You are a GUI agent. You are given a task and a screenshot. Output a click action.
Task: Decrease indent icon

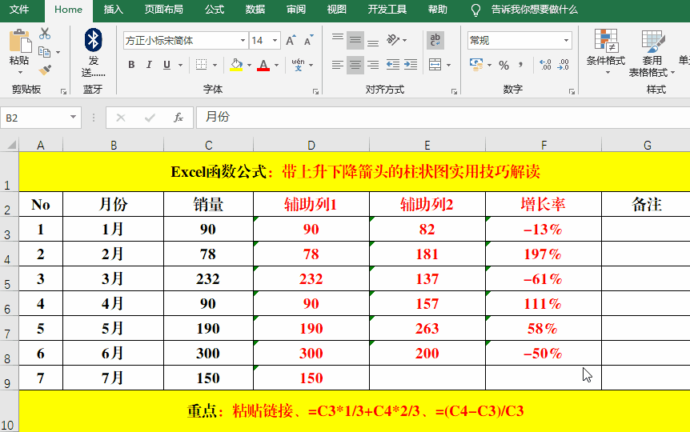click(x=392, y=65)
